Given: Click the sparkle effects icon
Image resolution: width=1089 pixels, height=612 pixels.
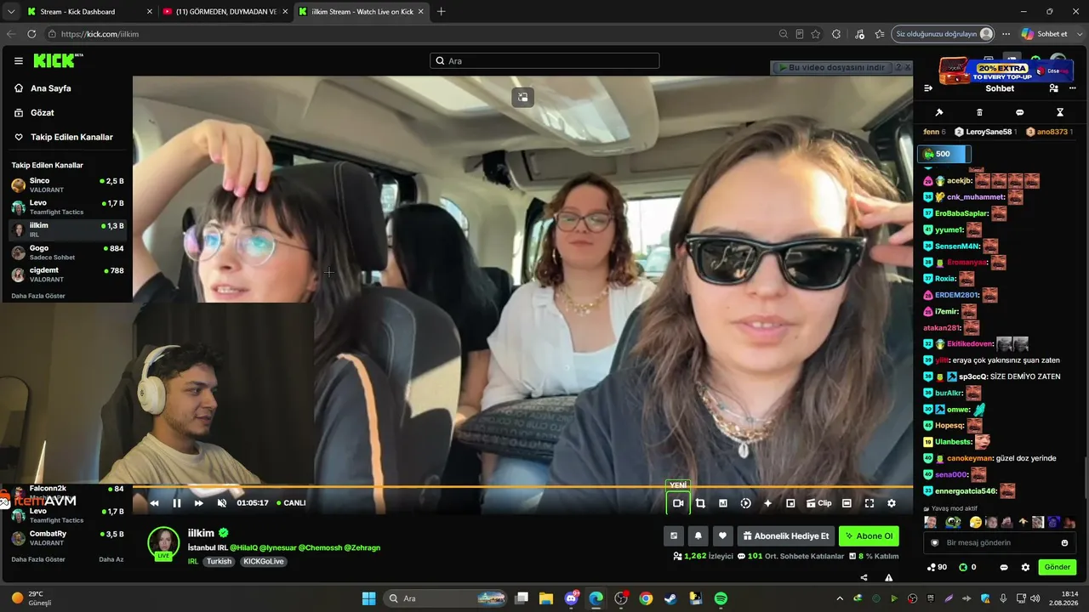Looking at the screenshot, I should tap(767, 503).
